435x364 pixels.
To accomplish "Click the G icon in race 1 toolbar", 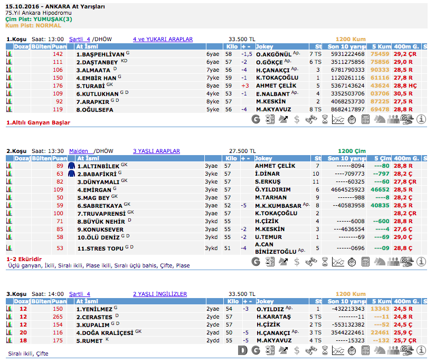I will pos(256,119).
